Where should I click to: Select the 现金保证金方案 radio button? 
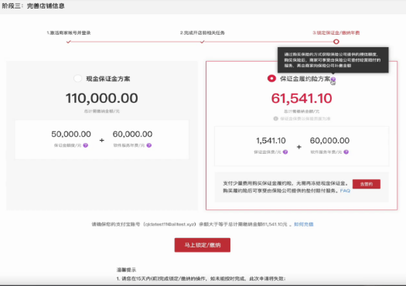pyautogui.click(x=77, y=78)
